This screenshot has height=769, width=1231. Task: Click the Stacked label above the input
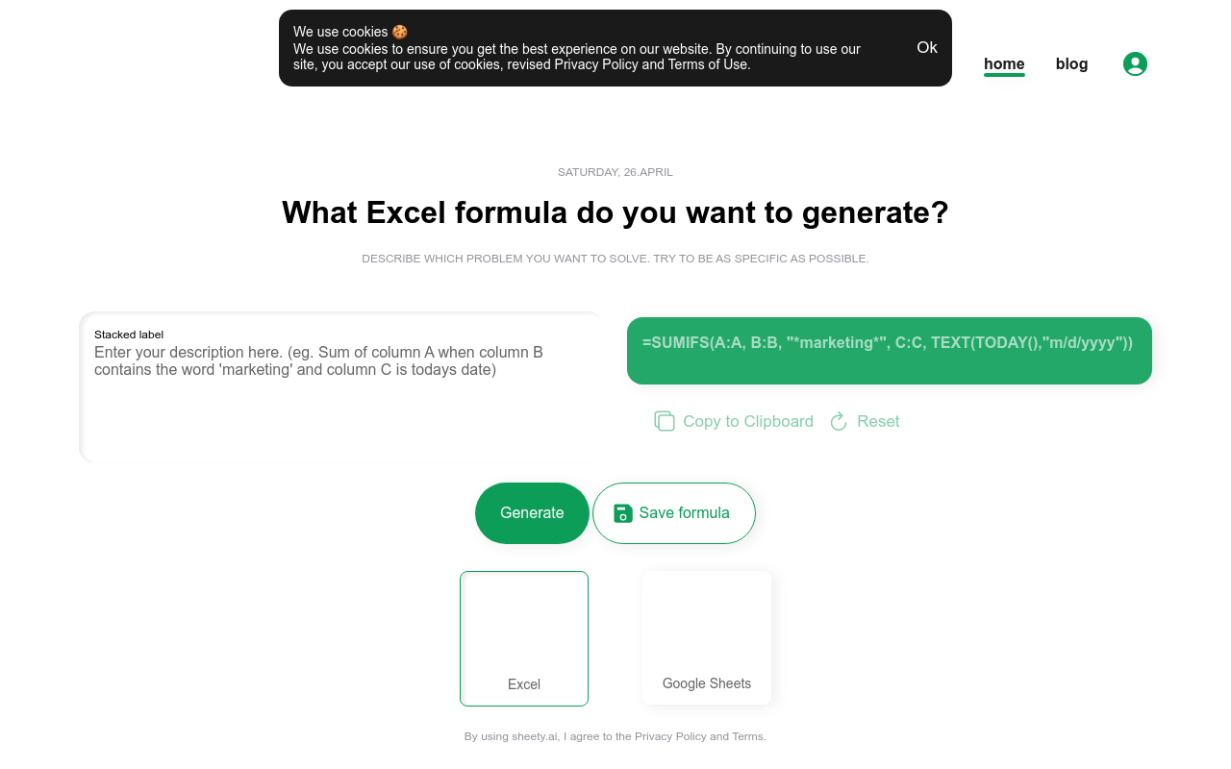pyautogui.click(x=129, y=335)
